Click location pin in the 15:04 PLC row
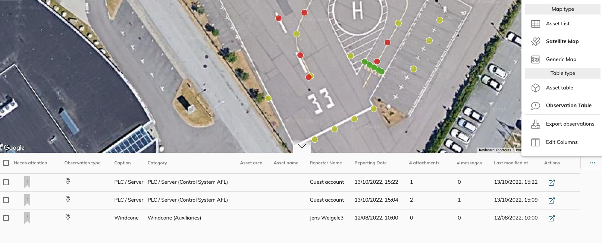The height and width of the screenshot is (243, 602). [x=68, y=199]
